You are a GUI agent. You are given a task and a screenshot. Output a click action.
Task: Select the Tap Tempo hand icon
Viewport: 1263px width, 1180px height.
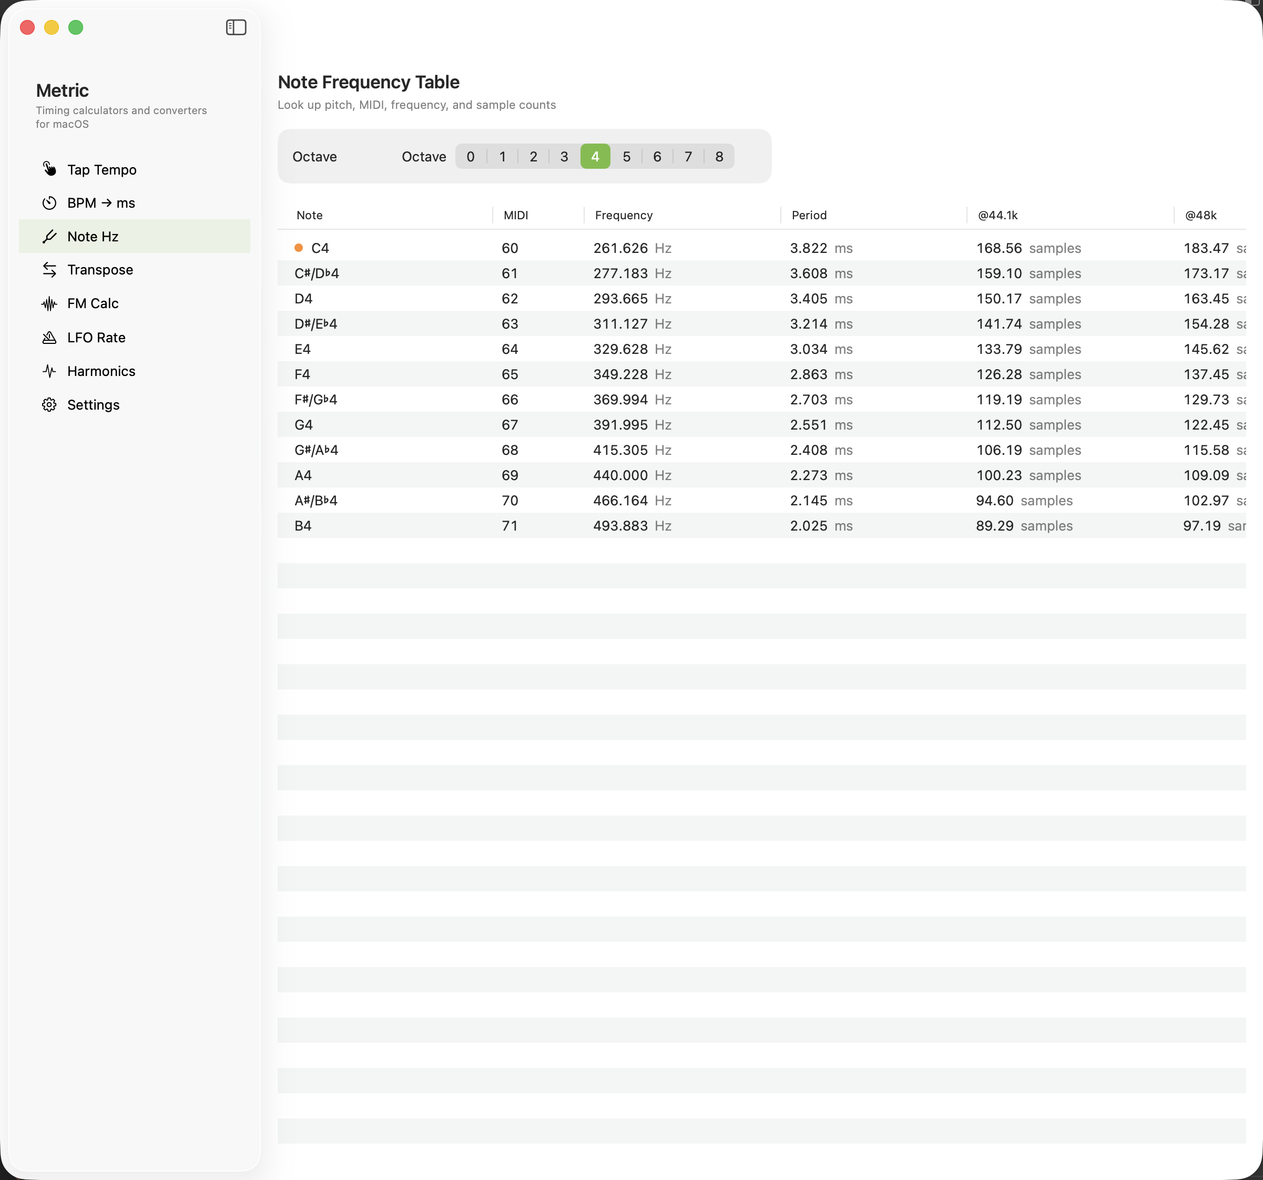(x=50, y=169)
